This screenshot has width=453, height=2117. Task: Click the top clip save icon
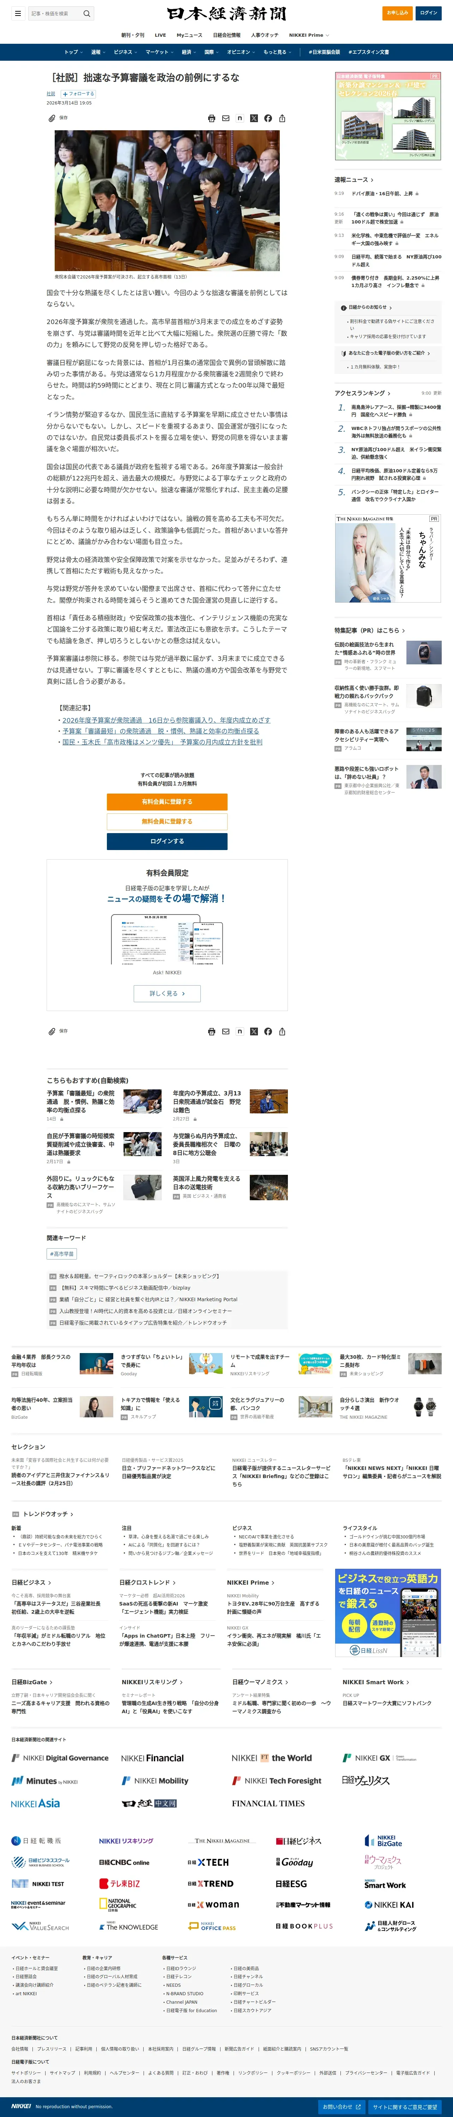coord(52,118)
